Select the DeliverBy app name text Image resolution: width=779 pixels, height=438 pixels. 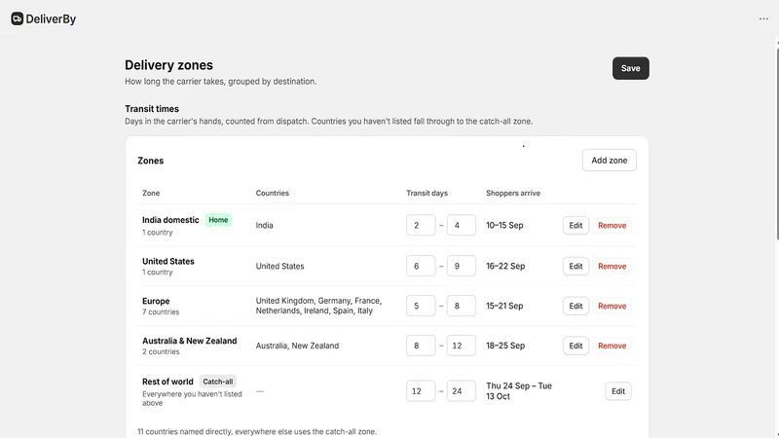coord(51,18)
